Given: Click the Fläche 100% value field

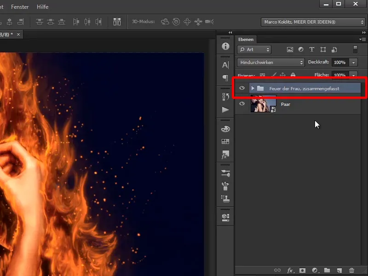Looking at the screenshot, I should tap(340, 75).
